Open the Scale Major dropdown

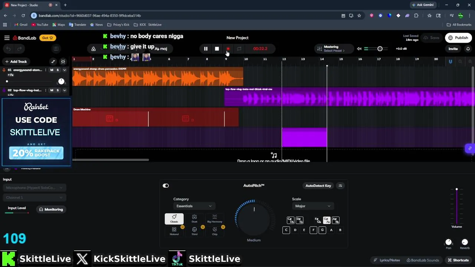[x=312, y=206]
